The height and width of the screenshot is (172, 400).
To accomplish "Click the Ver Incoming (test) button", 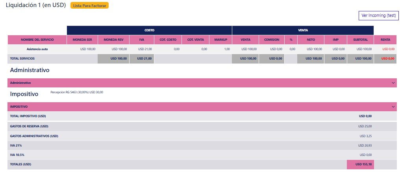I will coord(378,15).
